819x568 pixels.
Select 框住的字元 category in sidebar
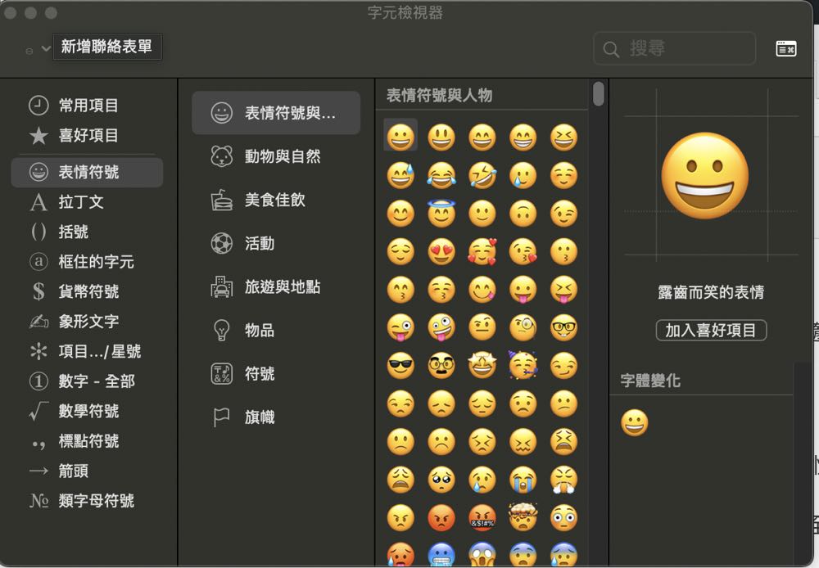87,262
